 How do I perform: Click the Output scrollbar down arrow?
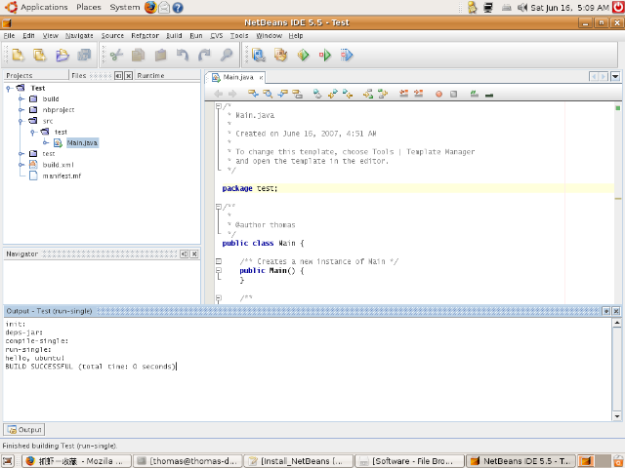(x=616, y=416)
